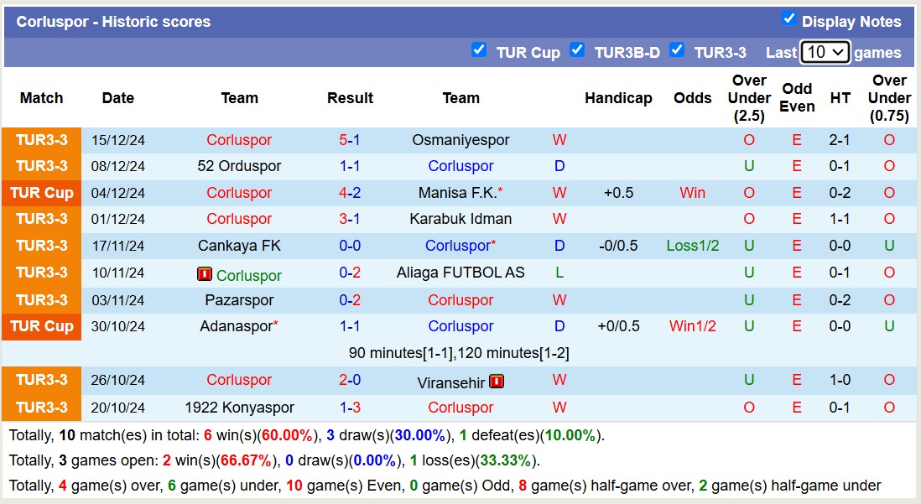This screenshot has width=921, height=504.
Task: Click the Date column header
Action: coord(117,98)
